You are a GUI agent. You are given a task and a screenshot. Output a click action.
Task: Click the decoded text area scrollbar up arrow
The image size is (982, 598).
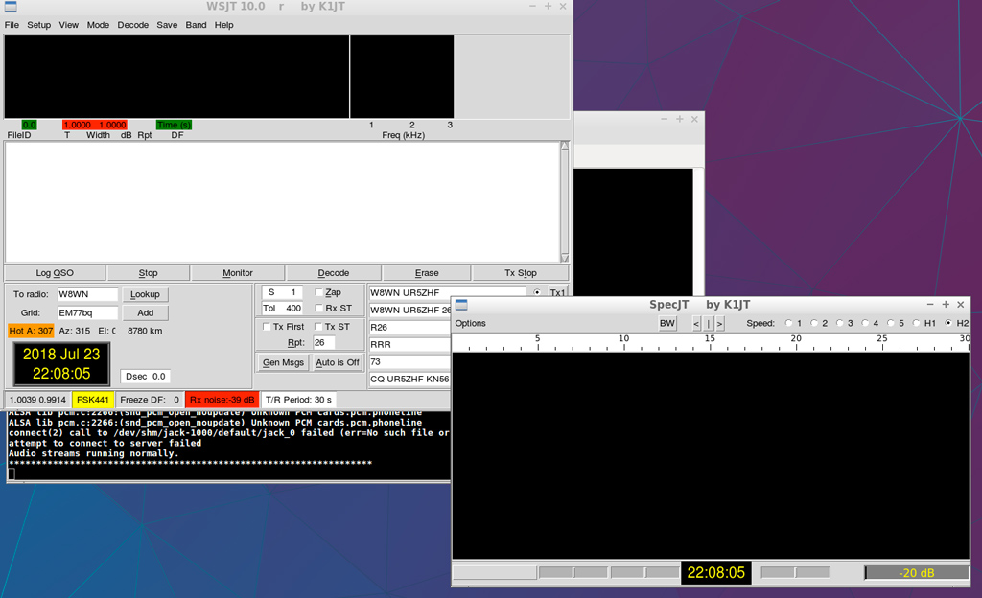564,146
